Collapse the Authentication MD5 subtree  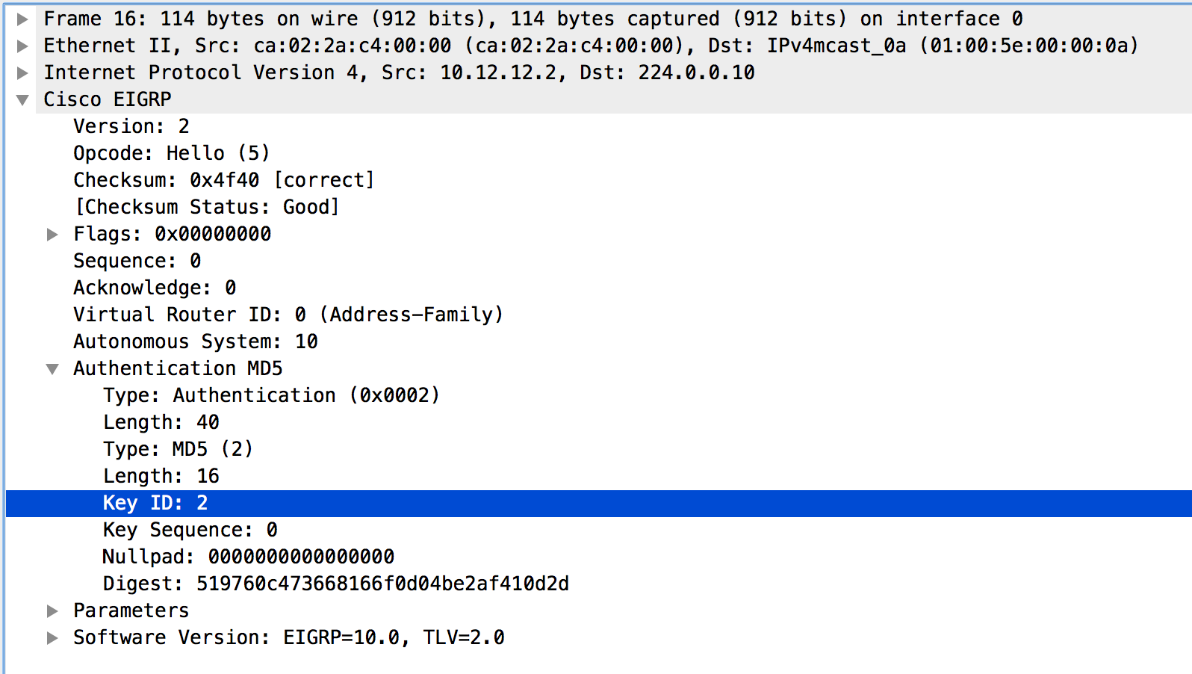point(52,368)
